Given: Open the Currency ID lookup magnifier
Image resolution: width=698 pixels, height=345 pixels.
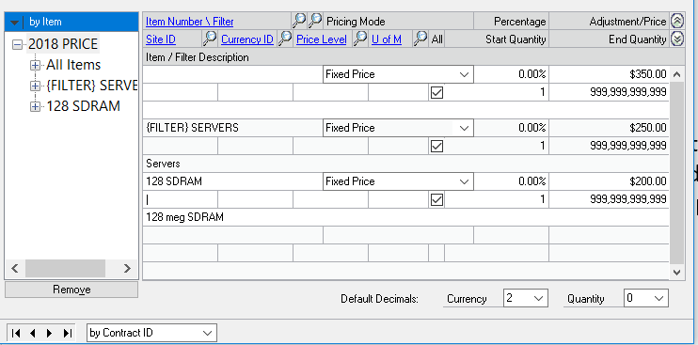Looking at the screenshot, I should click(x=284, y=39).
